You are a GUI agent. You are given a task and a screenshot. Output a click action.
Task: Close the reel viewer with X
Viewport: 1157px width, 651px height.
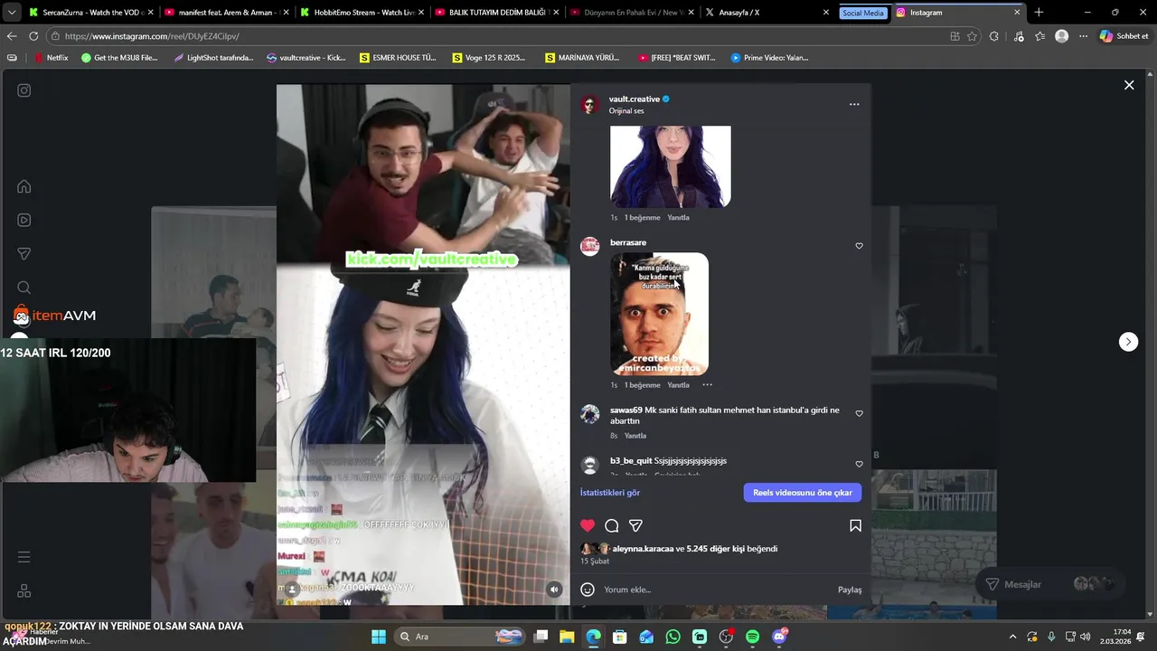click(x=1129, y=85)
